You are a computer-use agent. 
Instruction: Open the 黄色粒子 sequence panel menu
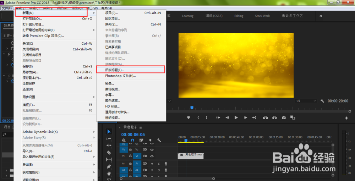pos(141,128)
